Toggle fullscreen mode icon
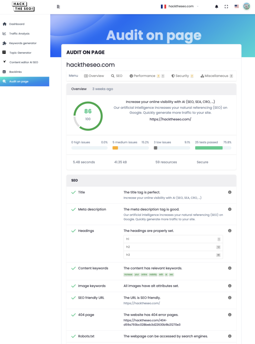255x344 pixels. (226, 6)
